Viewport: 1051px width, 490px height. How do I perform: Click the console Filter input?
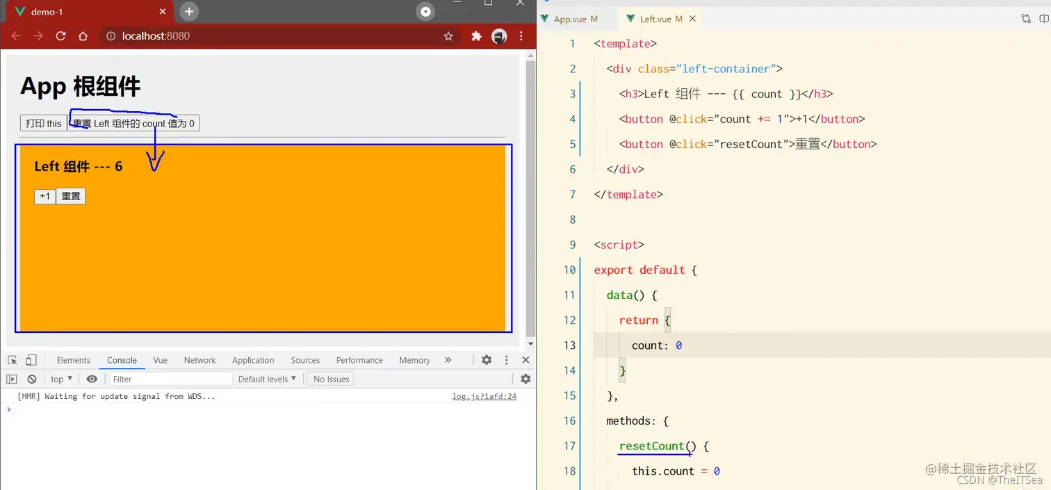pos(170,379)
